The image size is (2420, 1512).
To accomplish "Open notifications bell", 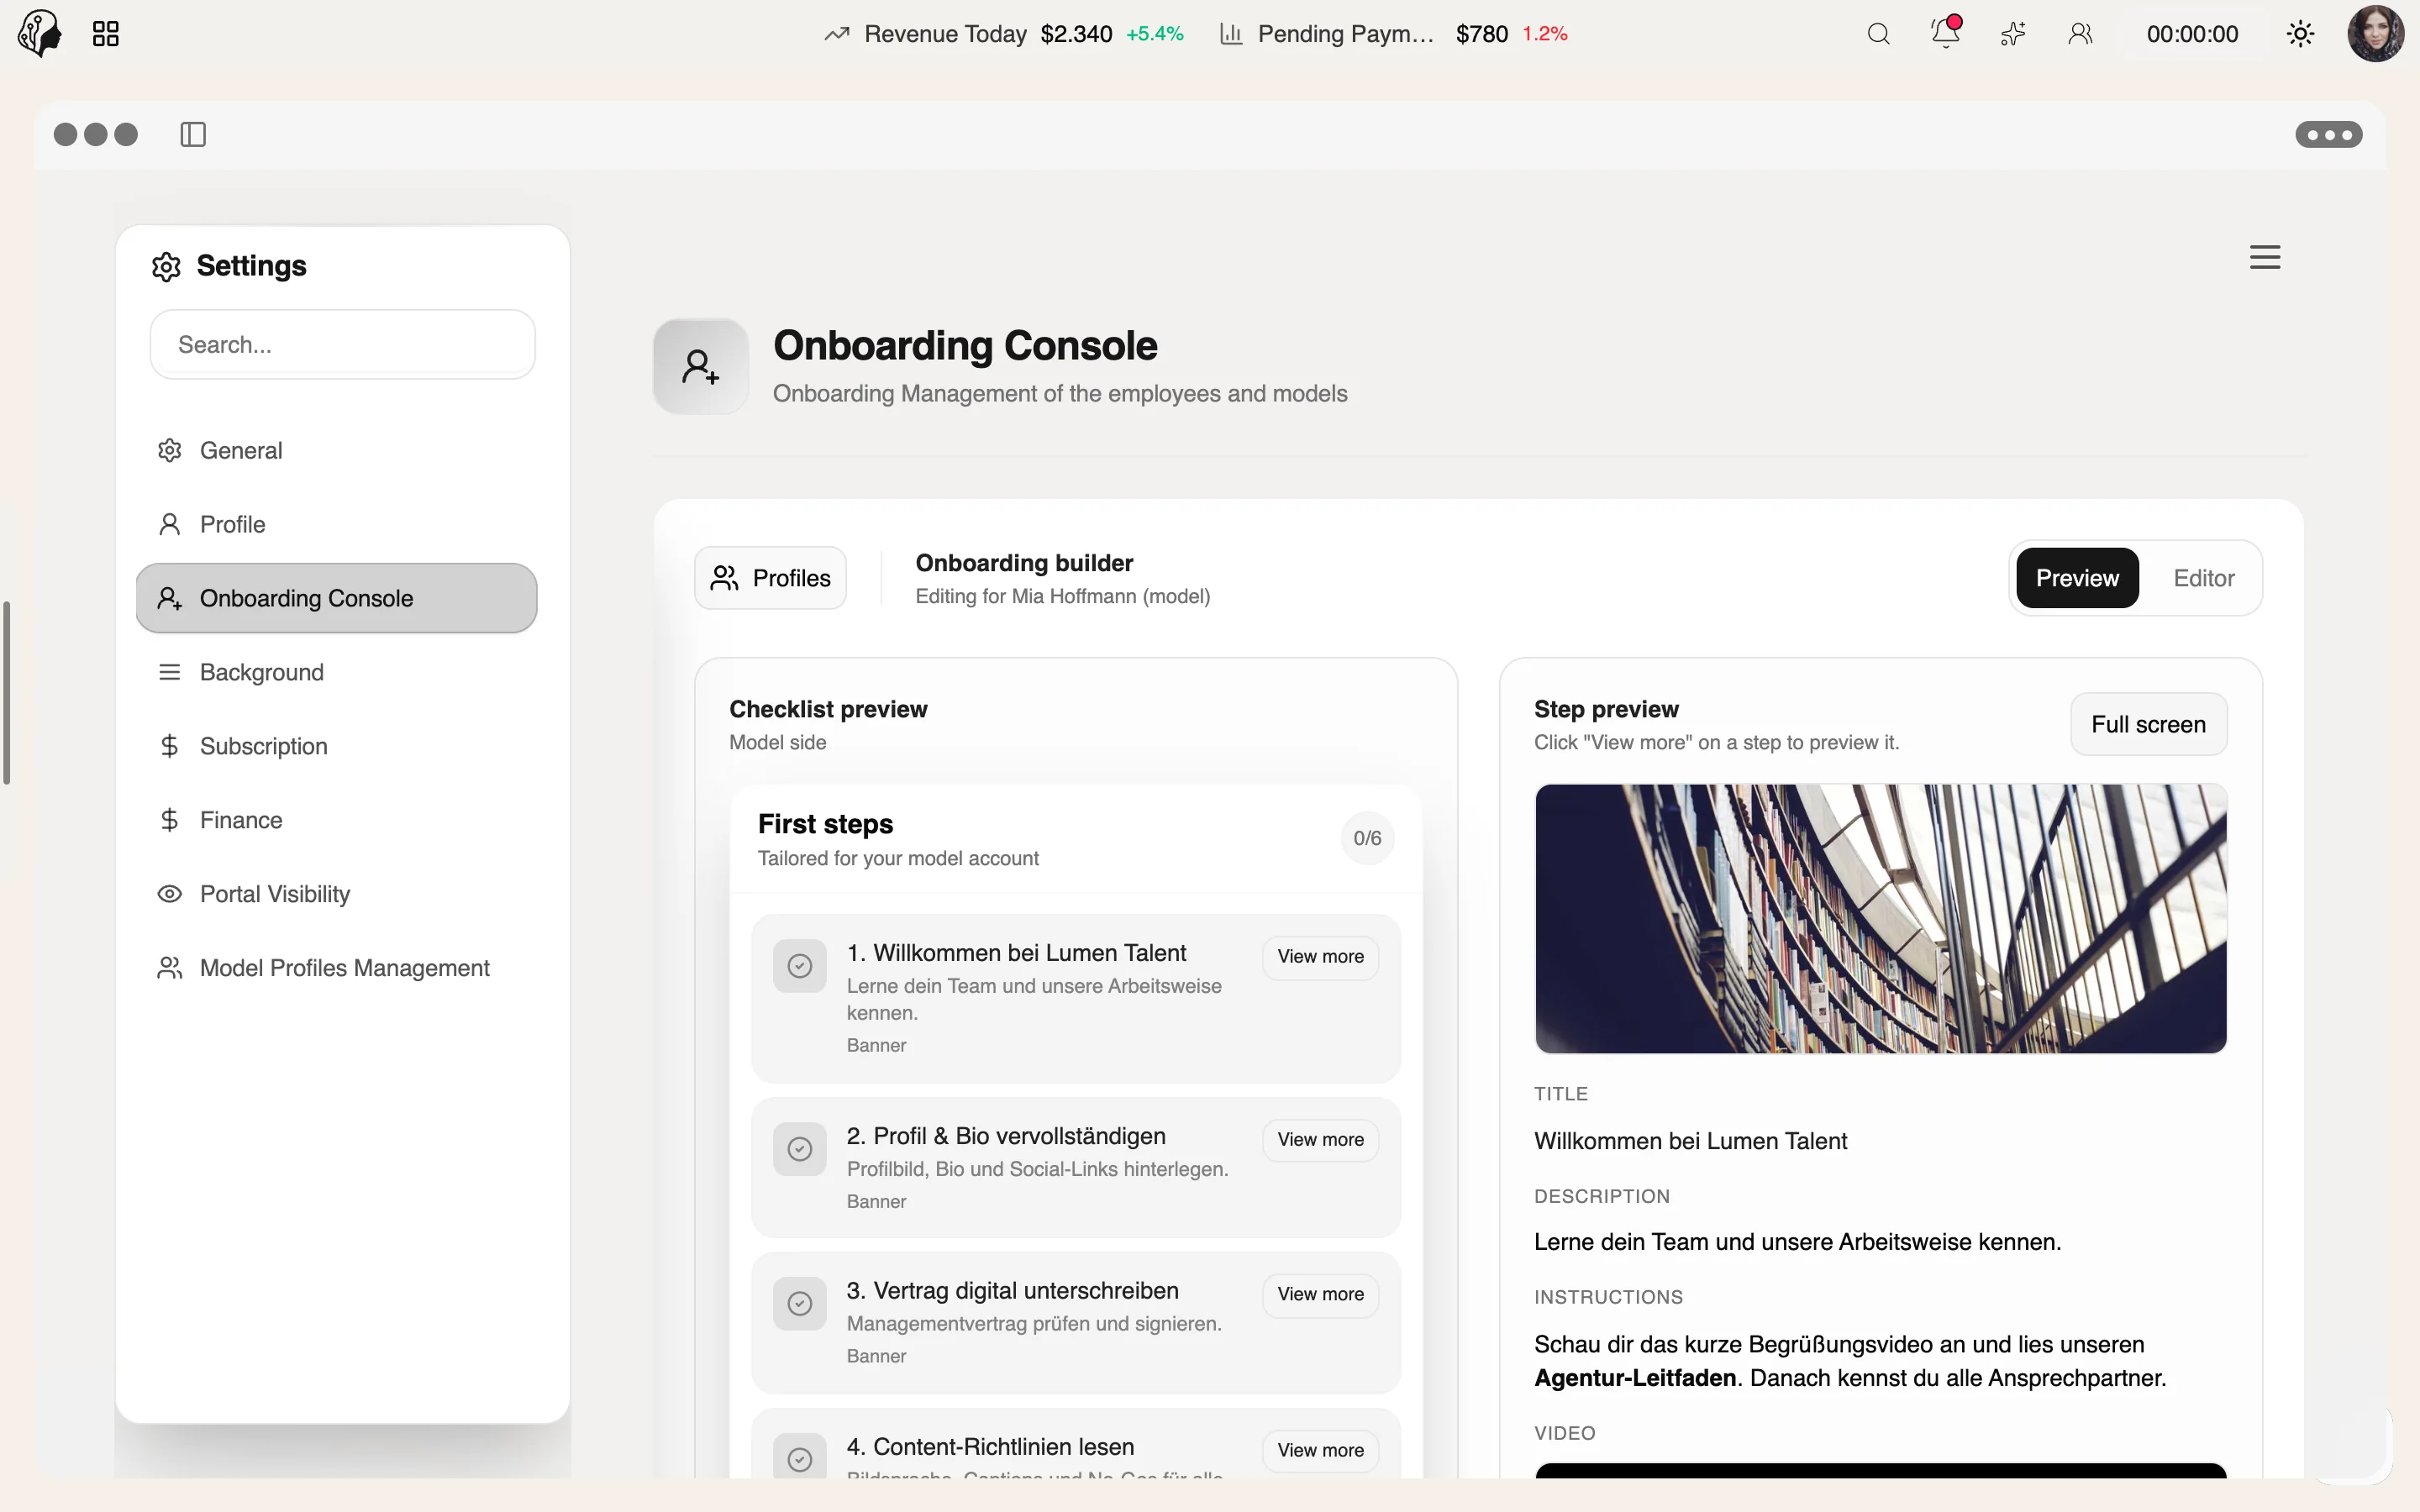I will [1945, 32].
